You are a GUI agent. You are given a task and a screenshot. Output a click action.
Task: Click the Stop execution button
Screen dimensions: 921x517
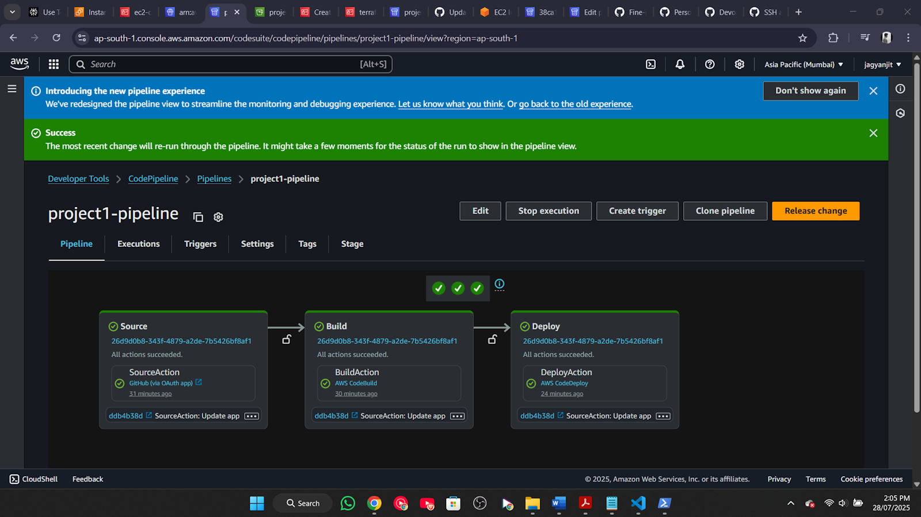549,211
